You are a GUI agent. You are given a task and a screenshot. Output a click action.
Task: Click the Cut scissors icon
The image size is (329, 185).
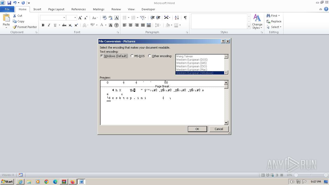pyautogui.click(x=15, y=16)
